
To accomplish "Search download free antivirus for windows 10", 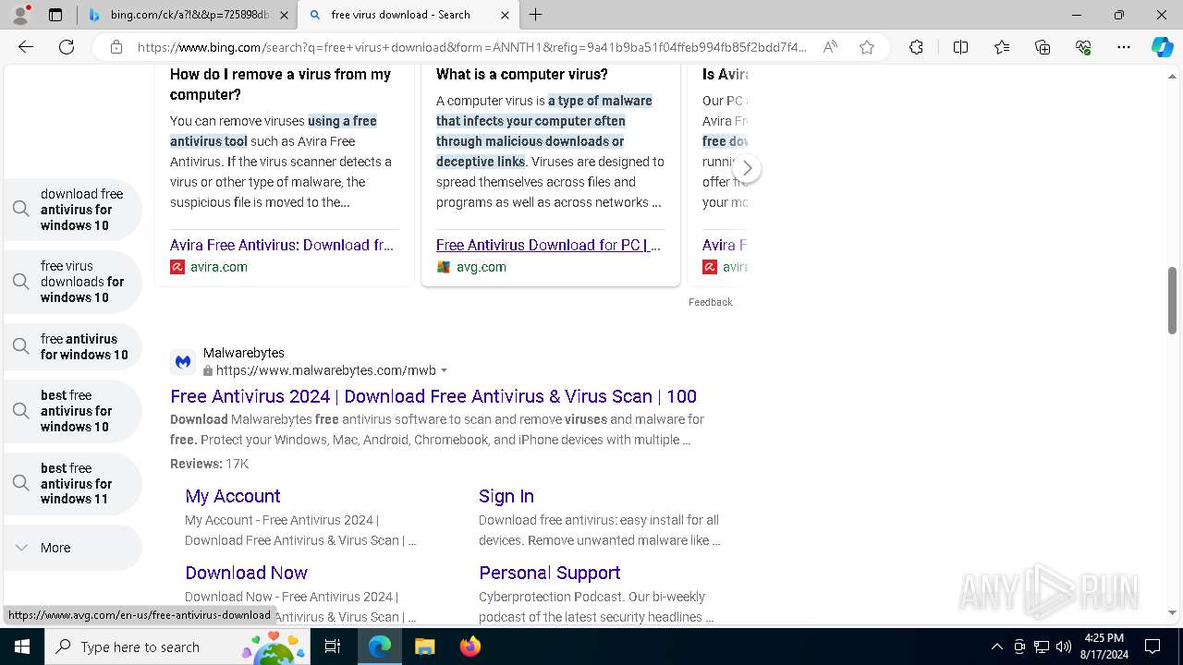I will (x=73, y=210).
